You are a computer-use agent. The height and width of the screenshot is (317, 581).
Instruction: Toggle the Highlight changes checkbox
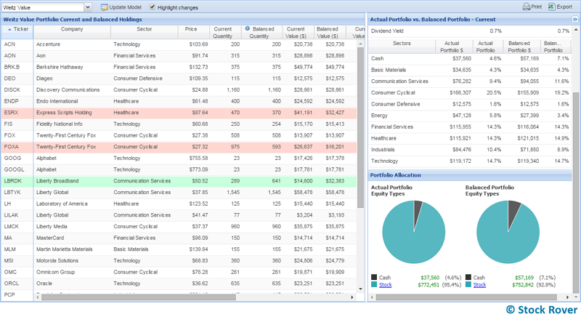coord(153,7)
